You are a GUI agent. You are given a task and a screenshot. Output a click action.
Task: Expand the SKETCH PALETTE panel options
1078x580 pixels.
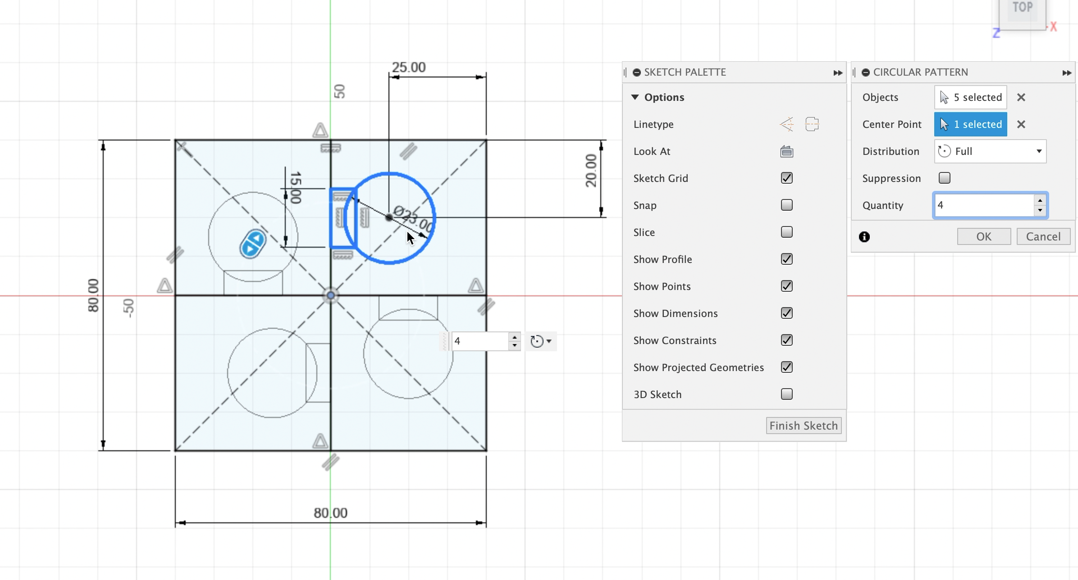[634, 96]
